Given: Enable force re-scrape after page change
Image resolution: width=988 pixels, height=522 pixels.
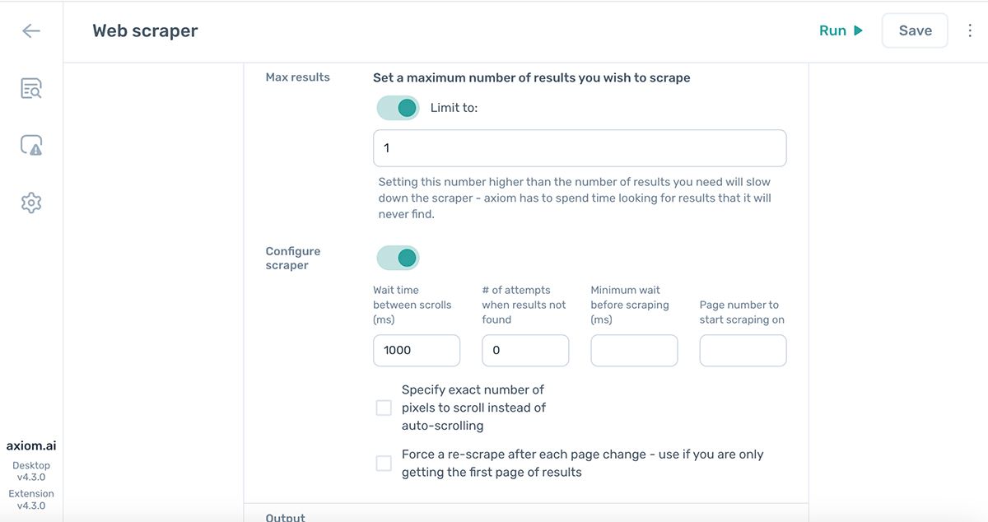Looking at the screenshot, I should tap(384, 463).
